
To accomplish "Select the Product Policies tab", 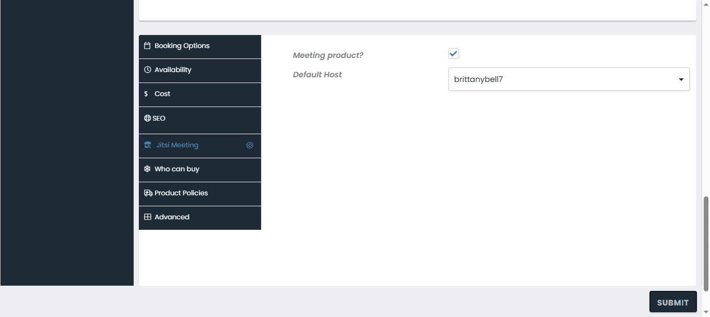I will click(x=181, y=193).
